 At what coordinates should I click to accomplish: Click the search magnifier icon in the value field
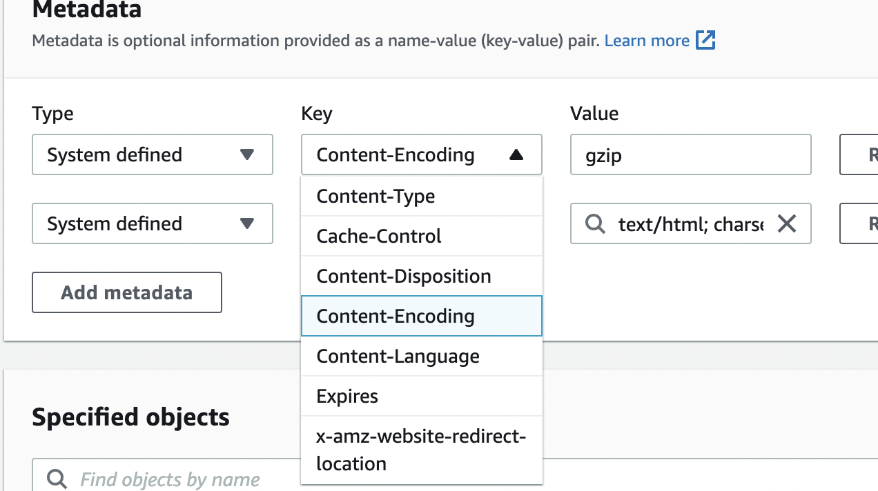pyautogui.click(x=594, y=223)
